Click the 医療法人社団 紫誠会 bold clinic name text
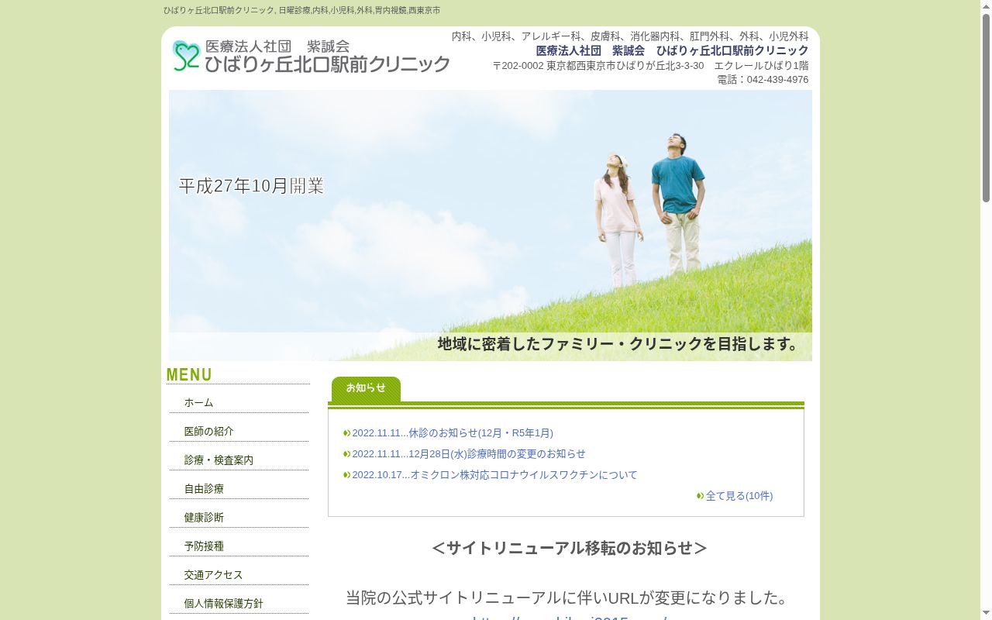The height and width of the screenshot is (620, 992). pyautogui.click(x=672, y=50)
